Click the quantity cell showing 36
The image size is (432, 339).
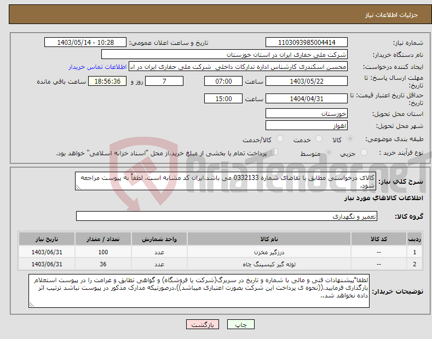103,264
